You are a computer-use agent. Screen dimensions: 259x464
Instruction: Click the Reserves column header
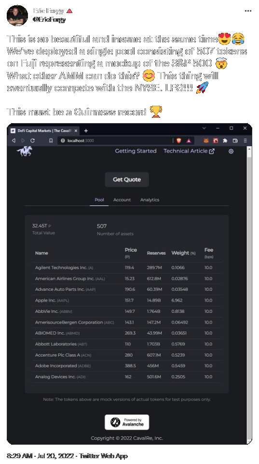(x=156, y=253)
